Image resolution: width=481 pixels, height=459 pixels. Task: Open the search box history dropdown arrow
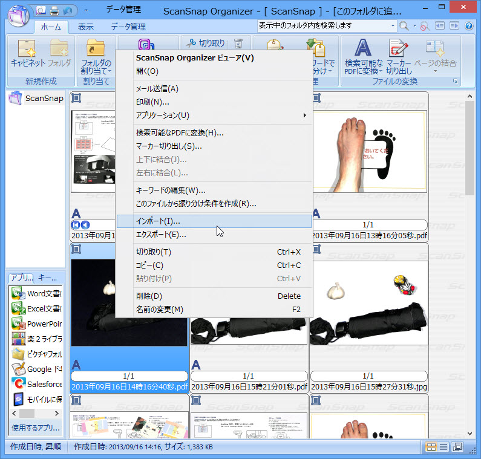coord(393,26)
